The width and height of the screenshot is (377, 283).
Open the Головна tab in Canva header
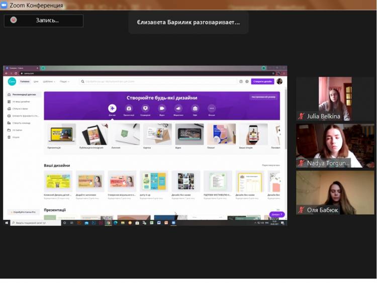click(x=25, y=81)
